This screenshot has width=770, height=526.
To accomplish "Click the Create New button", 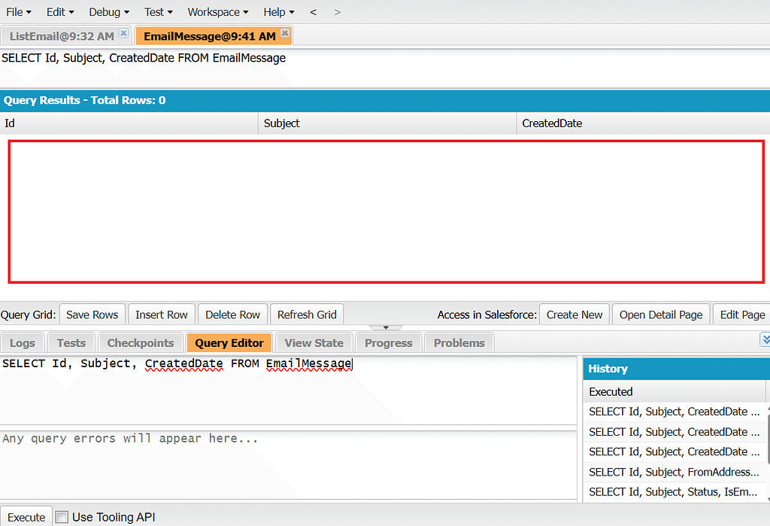I will [574, 315].
